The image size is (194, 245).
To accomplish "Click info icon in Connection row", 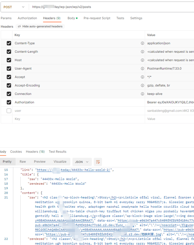I will (x=142, y=94).
